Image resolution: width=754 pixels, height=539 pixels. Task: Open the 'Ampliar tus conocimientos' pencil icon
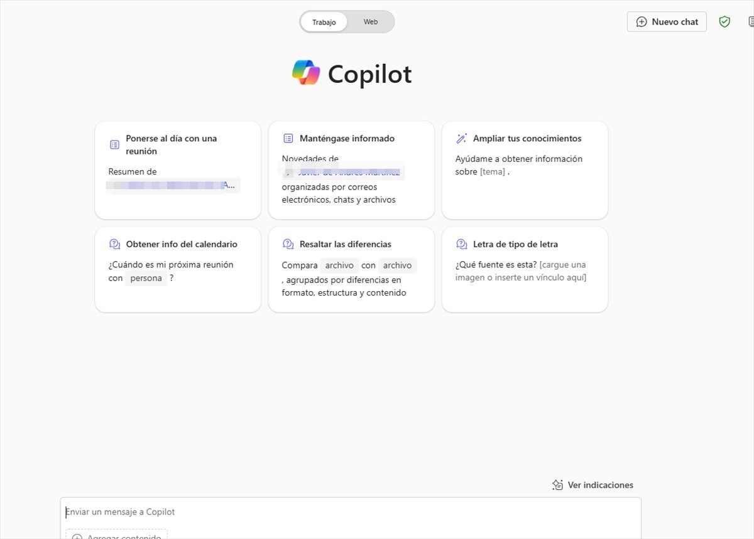[462, 137]
